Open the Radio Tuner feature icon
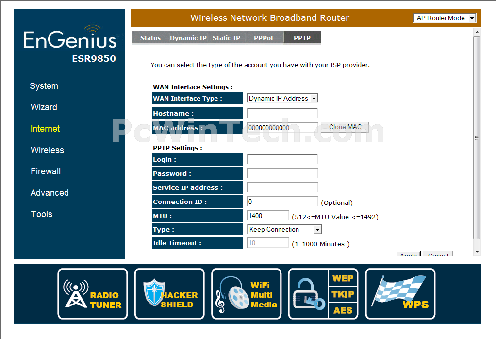Viewport: 496px width, 339px height. pos(93,294)
